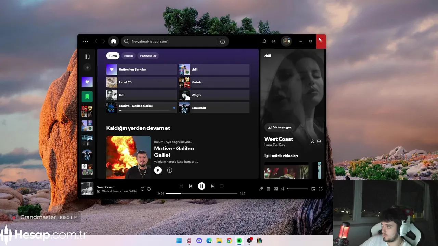Open 'West Coast' title in right panel

(279, 139)
